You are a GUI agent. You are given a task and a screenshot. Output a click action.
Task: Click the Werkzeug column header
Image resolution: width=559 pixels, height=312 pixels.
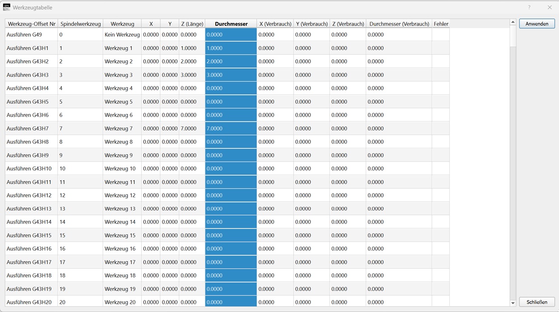(122, 24)
